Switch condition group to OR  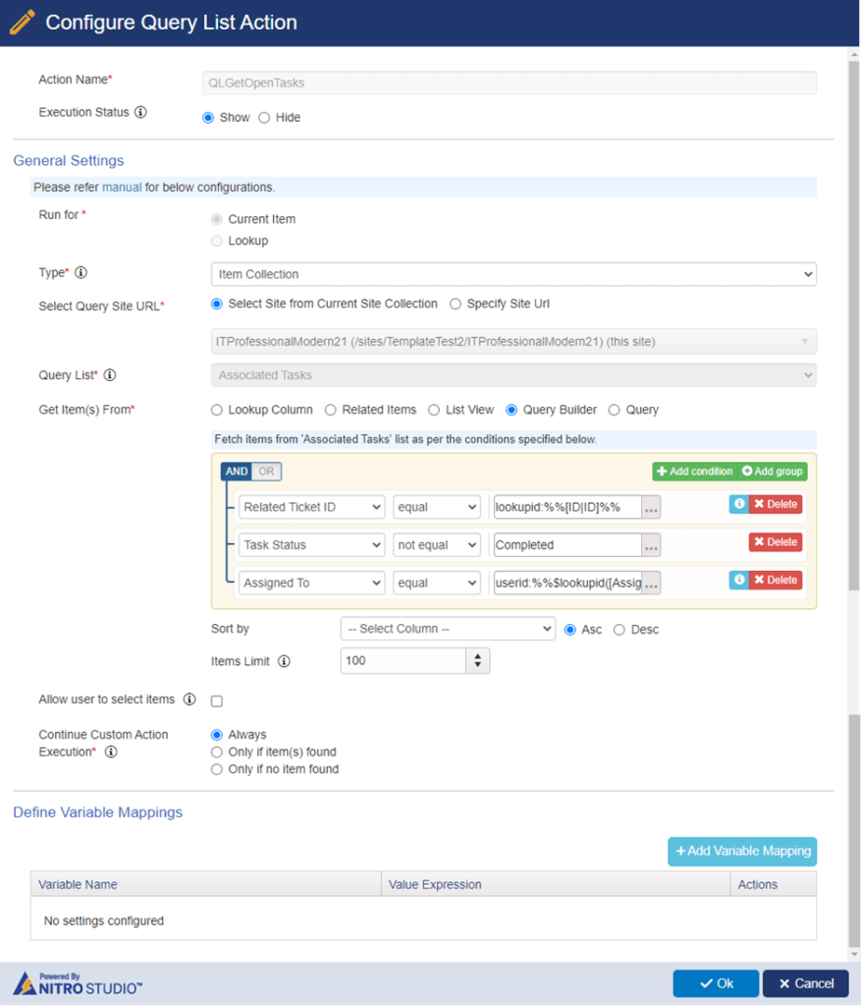pos(266,472)
